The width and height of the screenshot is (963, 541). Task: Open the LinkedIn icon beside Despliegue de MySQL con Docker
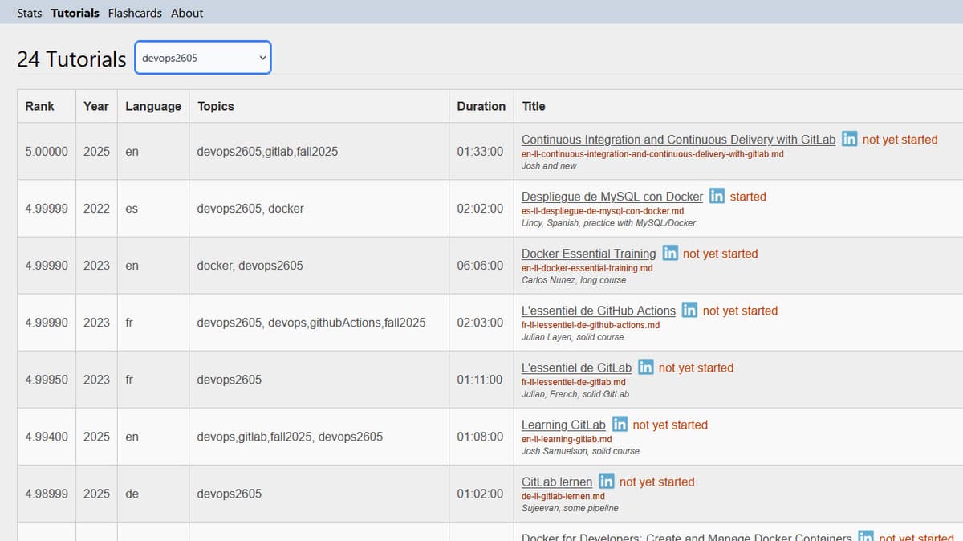(717, 196)
